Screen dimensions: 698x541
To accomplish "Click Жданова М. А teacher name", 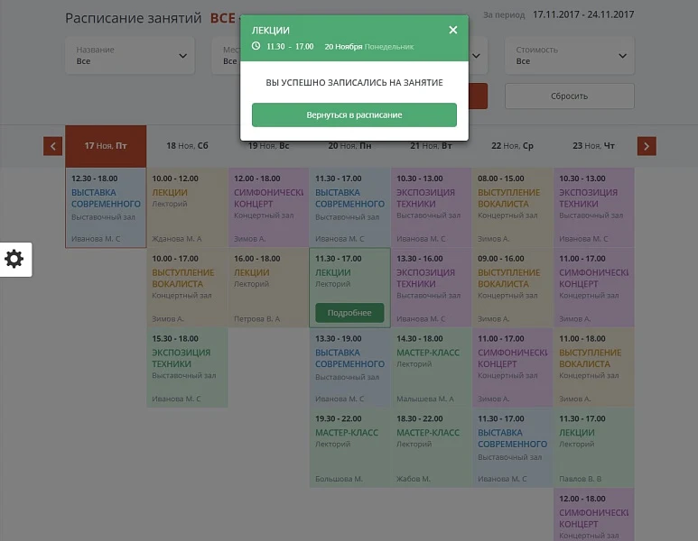I will (x=177, y=239).
